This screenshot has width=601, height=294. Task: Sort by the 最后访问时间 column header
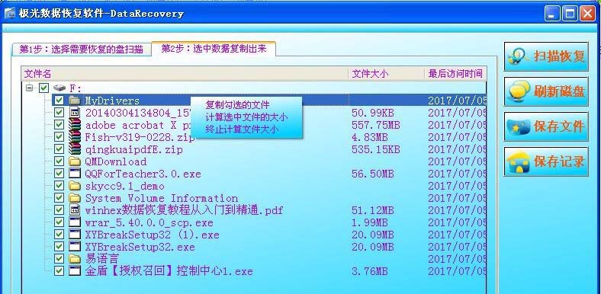coord(455,73)
